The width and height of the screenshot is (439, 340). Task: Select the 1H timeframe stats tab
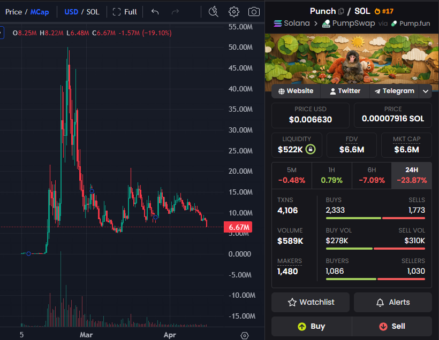coord(331,175)
